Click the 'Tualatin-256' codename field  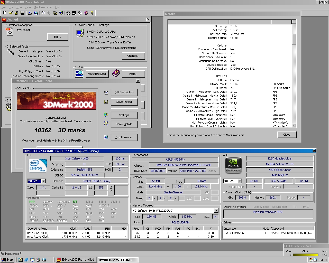[84, 170]
